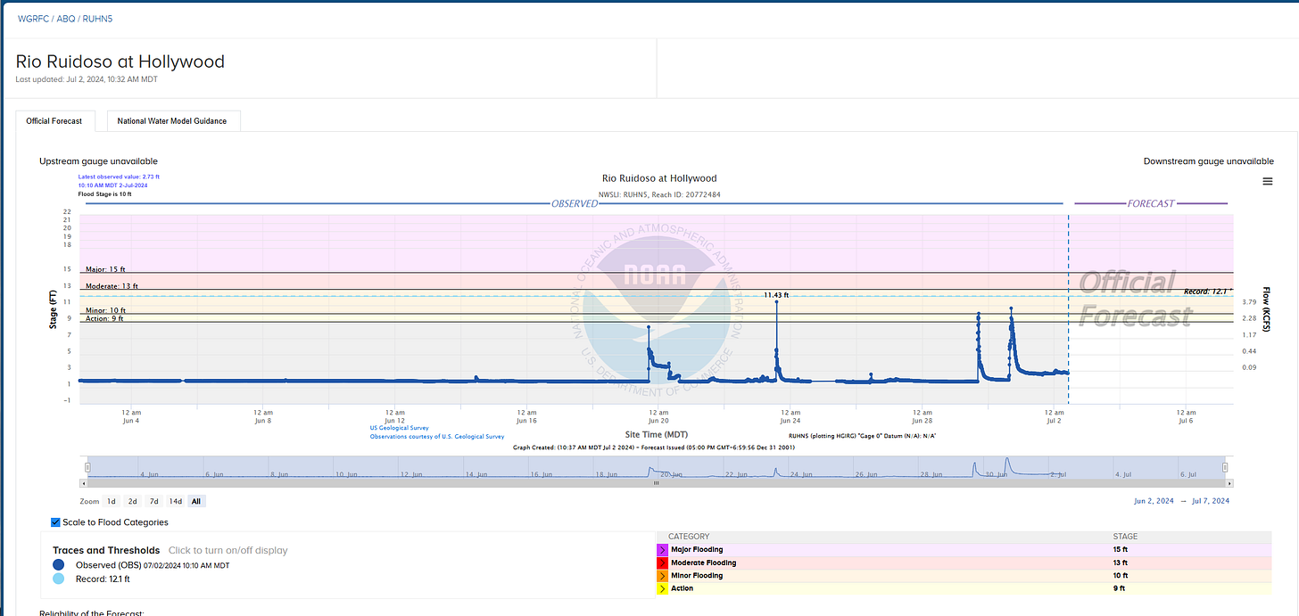Click navigator scrollbar left arrow
Screen dimensions: 1299x616
tap(84, 483)
